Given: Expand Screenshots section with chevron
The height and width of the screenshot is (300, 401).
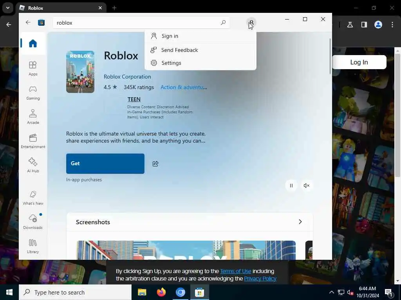Looking at the screenshot, I should tap(300, 222).
